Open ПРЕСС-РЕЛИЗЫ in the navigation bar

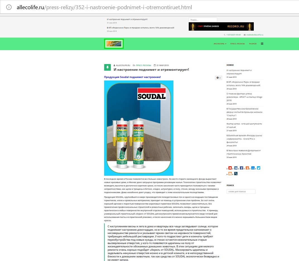coord(237,44)
